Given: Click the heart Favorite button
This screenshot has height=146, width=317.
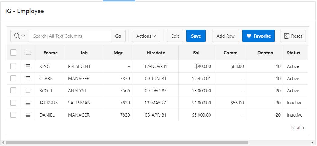Looking at the screenshot, I should [258, 36].
